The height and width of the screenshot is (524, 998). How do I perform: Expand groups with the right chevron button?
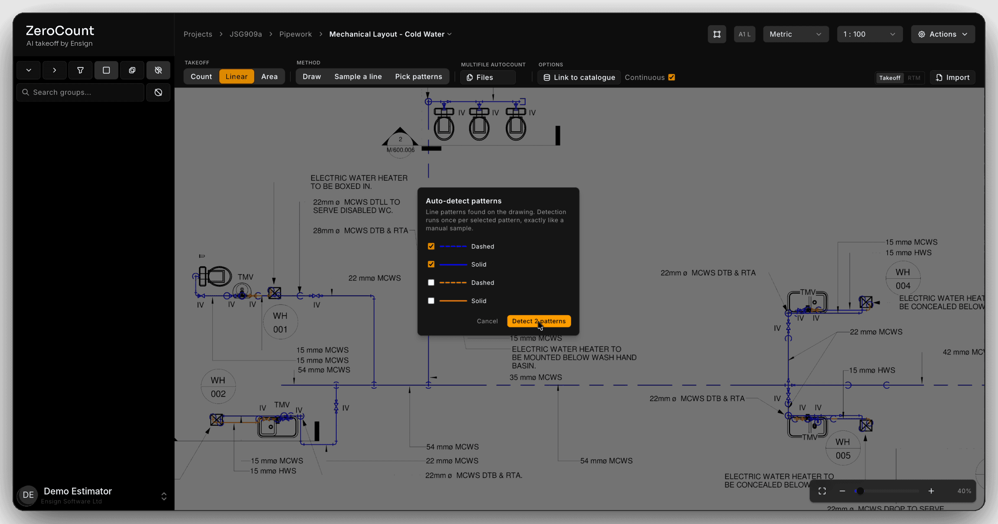55,70
